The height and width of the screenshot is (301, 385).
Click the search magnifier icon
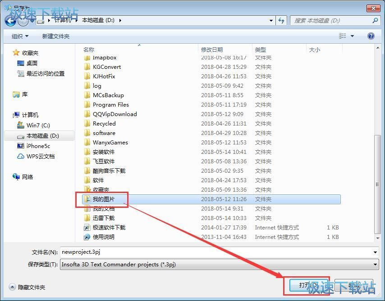374,20
